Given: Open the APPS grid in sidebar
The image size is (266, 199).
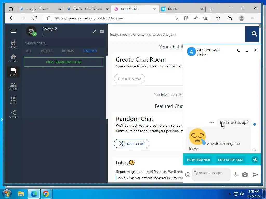Looking at the screenshot, I should pos(13,100).
